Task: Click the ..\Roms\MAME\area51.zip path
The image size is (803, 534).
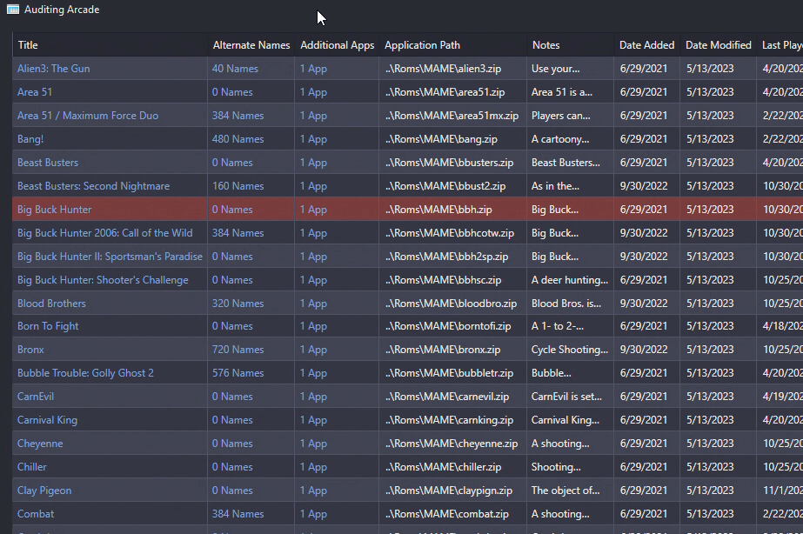Action: tap(445, 92)
